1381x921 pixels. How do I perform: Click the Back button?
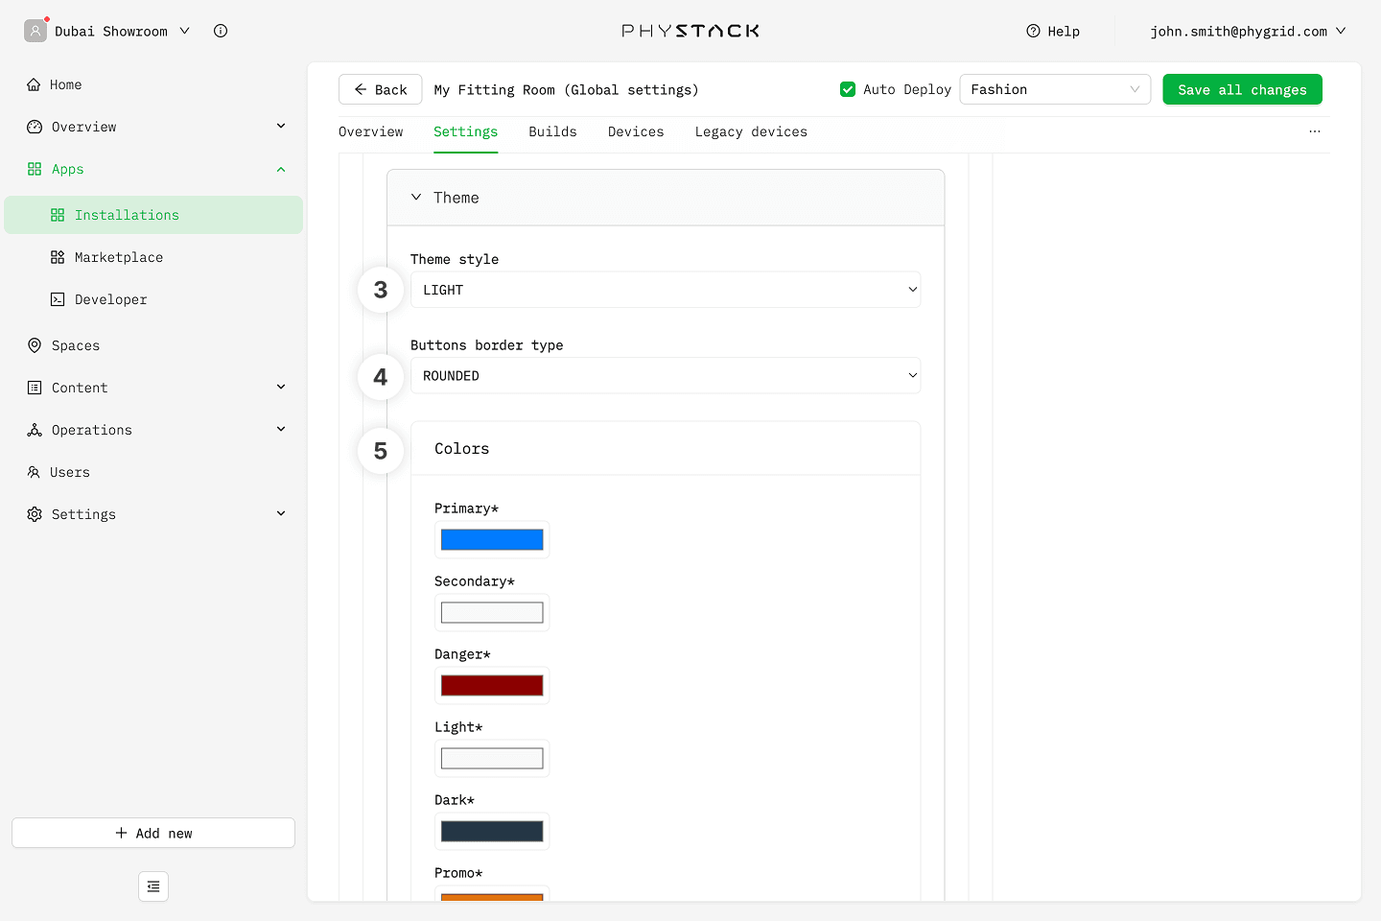[x=380, y=89]
